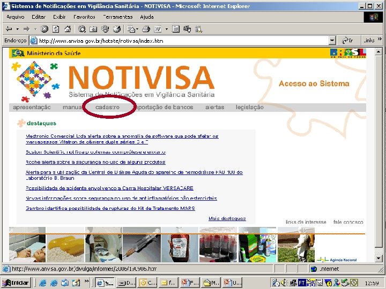The height and width of the screenshot is (289, 386).
Task: Open the Roche alerta link
Action: point(95,162)
